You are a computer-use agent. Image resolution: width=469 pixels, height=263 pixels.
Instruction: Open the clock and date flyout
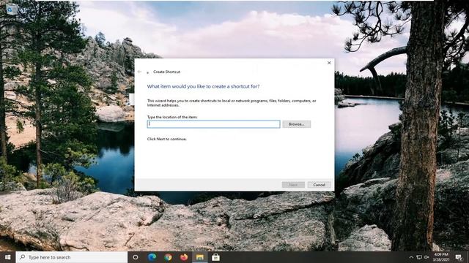pyautogui.click(x=441, y=257)
